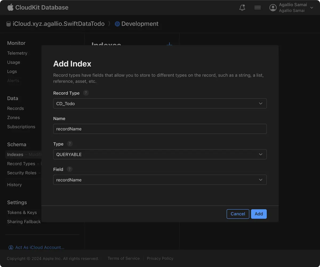
Task: Click the Field help question mark
Action: click(69, 169)
